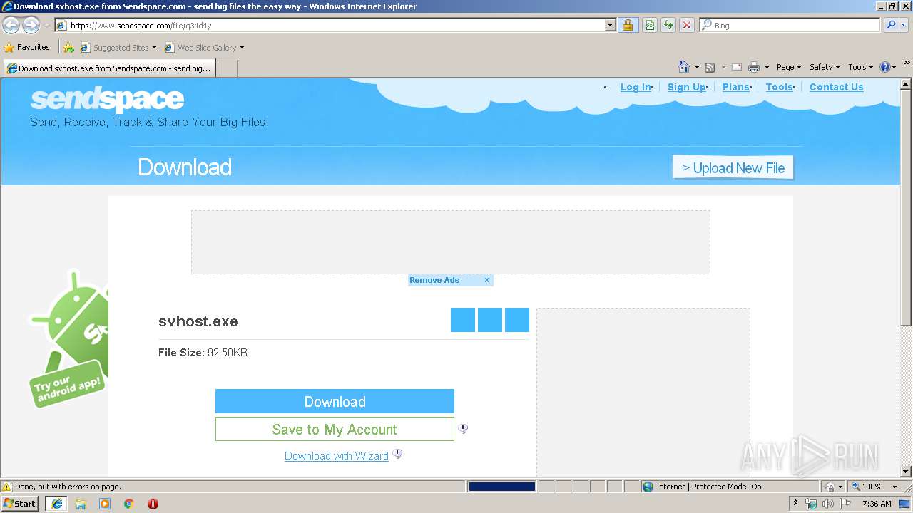Open the sendspace Tools link
The image size is (913, 513).
780,87
